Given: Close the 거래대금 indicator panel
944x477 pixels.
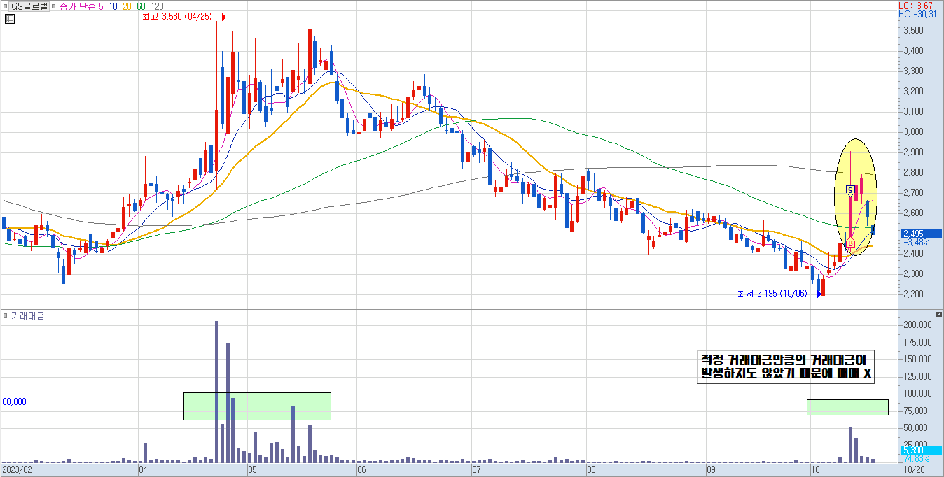Looking at the screenshot, I should tap(939, 315).
